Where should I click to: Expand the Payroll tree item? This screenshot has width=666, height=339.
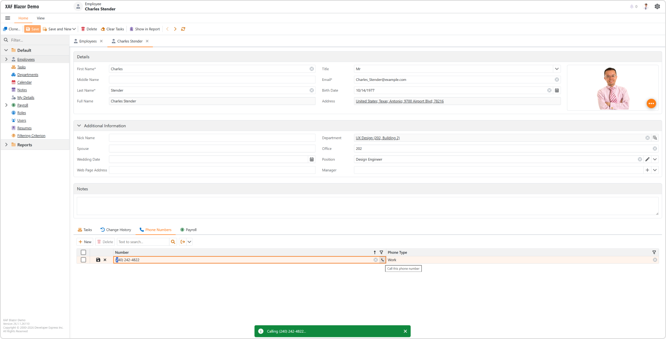click(6, 105)
